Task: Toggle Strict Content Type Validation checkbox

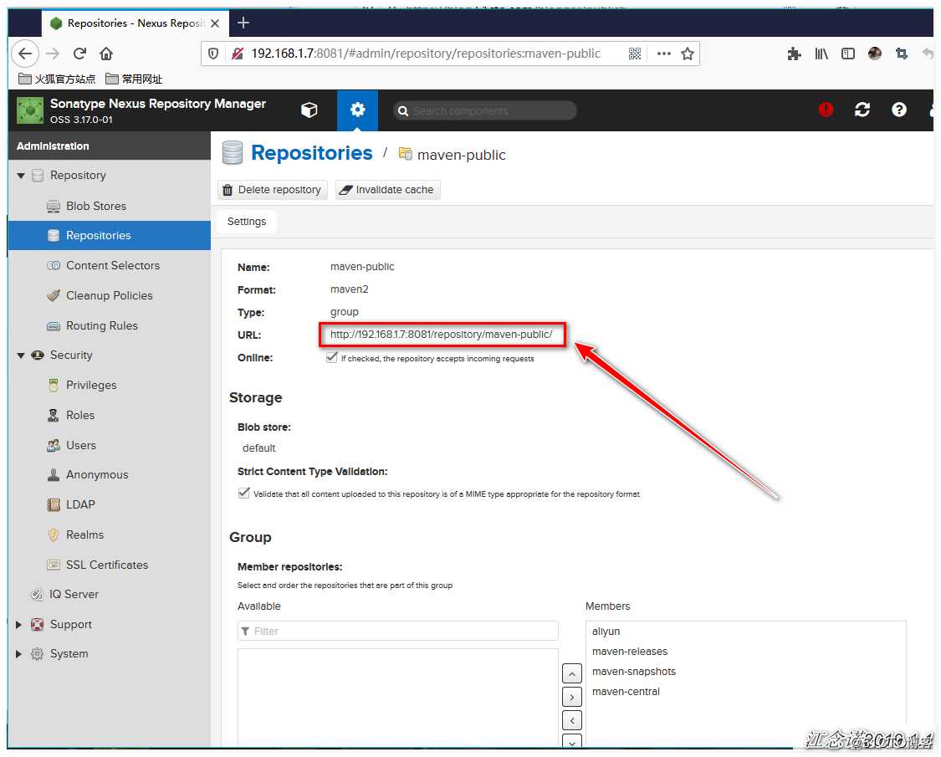Action: [243, 493]
